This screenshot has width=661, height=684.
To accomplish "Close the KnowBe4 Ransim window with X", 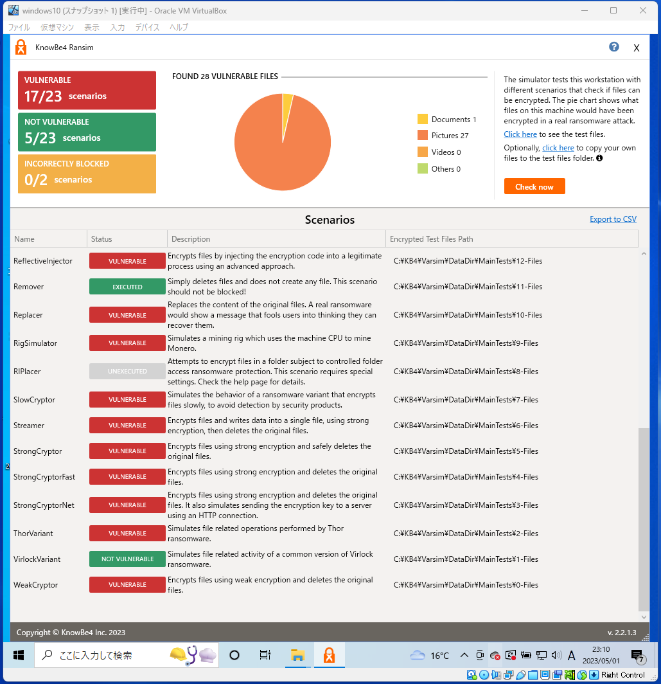I will pyautogui.click(x=636, y=48).
